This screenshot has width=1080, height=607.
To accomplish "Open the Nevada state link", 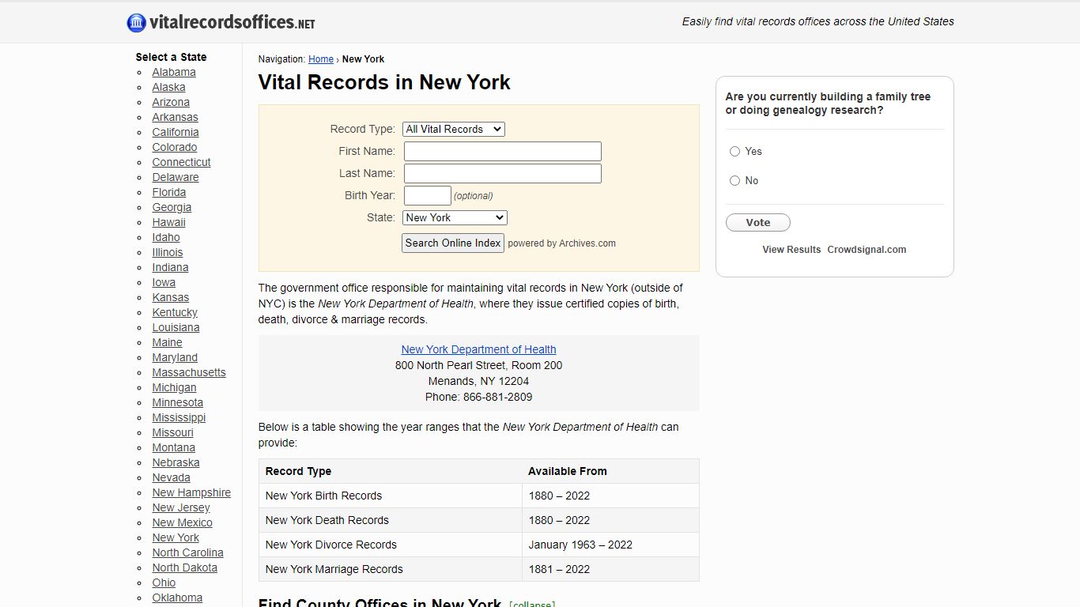I will tap(171, 477).
